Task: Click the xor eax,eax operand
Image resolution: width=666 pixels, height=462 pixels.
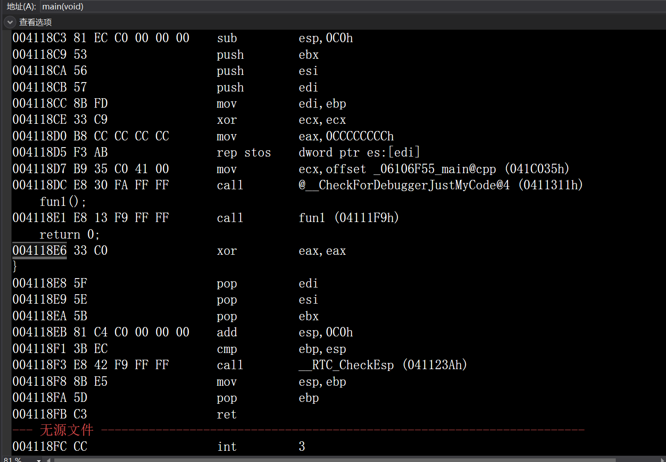Action: tap(322, 251)
